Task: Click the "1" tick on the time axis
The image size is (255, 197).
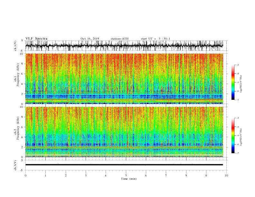Action: pyautogui.click(x=45, y=175)
